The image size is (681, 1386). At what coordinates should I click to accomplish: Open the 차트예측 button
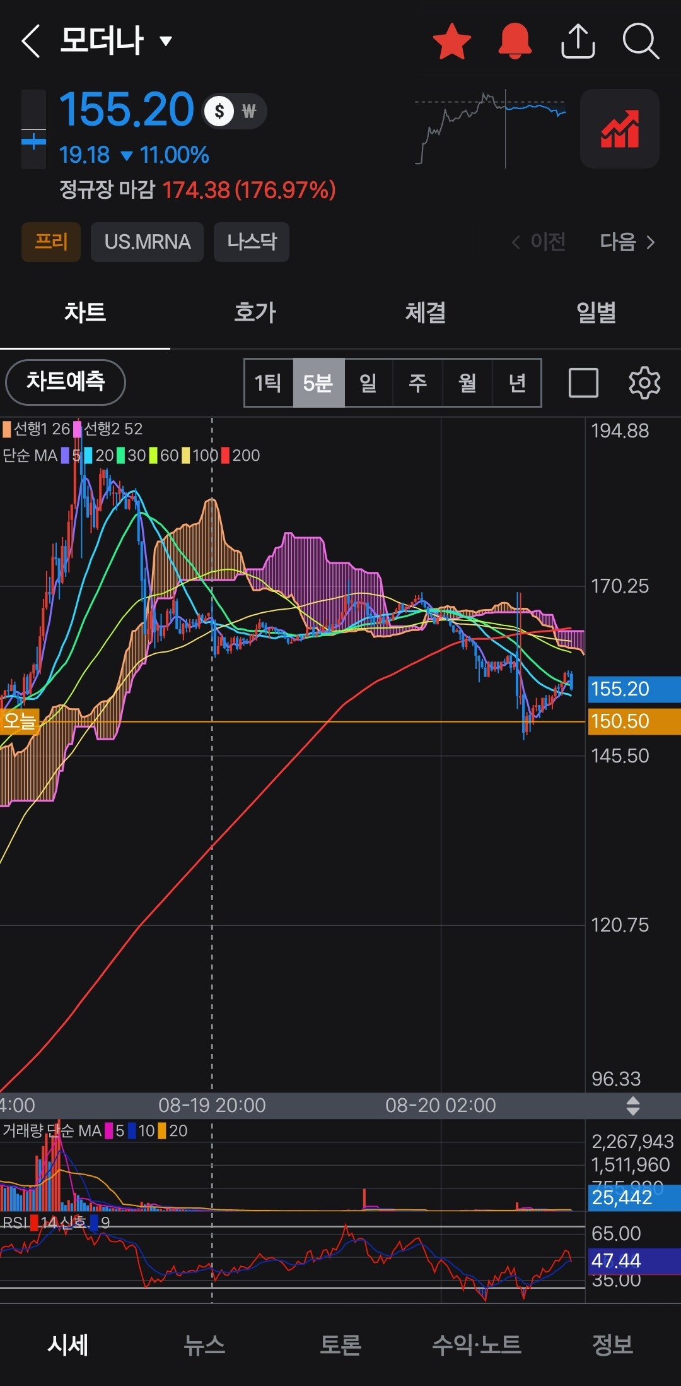tap(66, 382)
